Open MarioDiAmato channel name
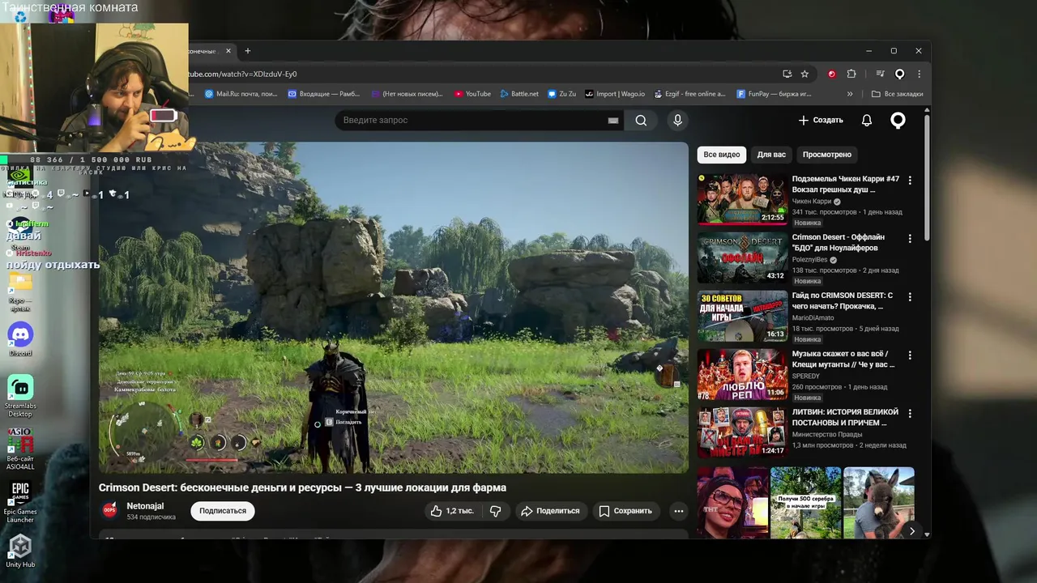Viewport: 1037px width, 583px height. pos(813,318)
